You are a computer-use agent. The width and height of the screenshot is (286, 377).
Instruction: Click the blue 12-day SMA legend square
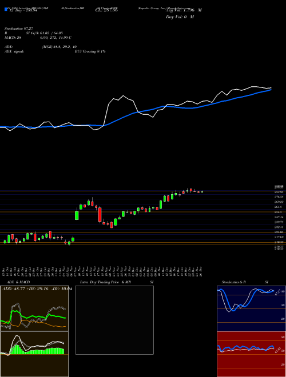[6, 10]
